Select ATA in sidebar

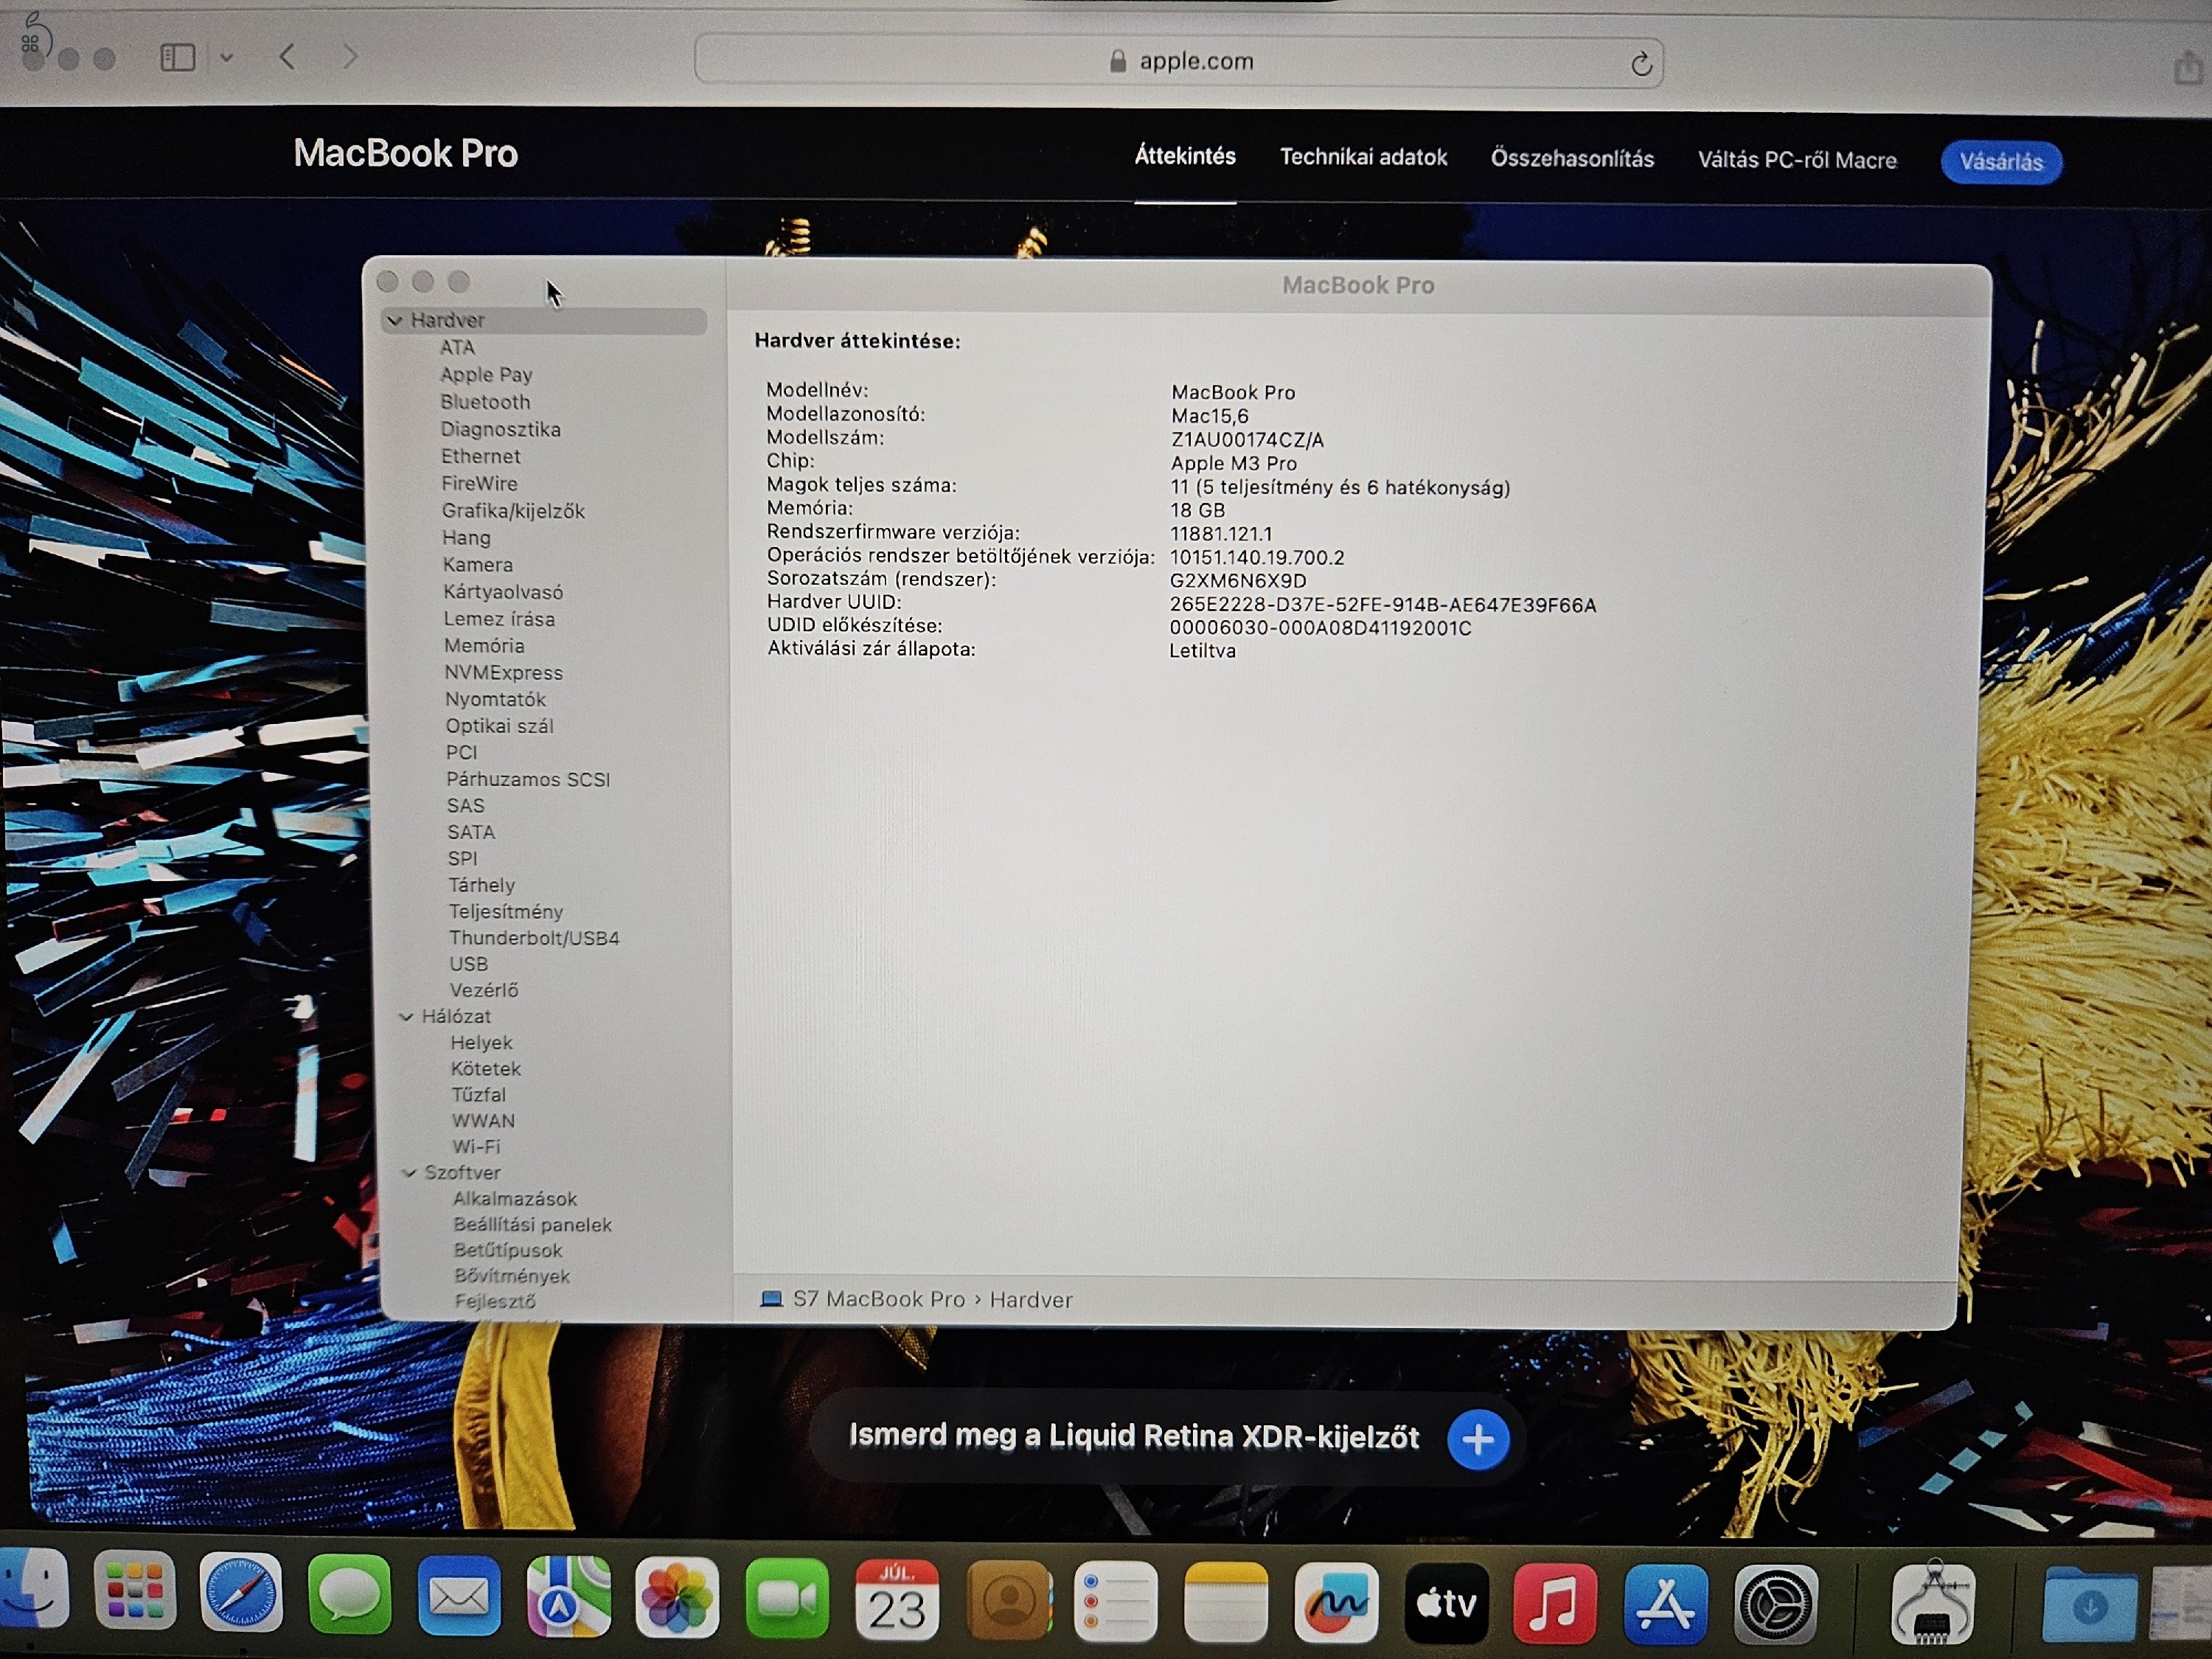457,347
